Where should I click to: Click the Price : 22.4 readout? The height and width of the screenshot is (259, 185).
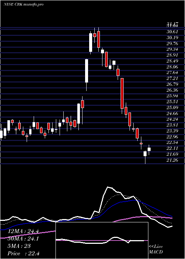click(24, 253)
